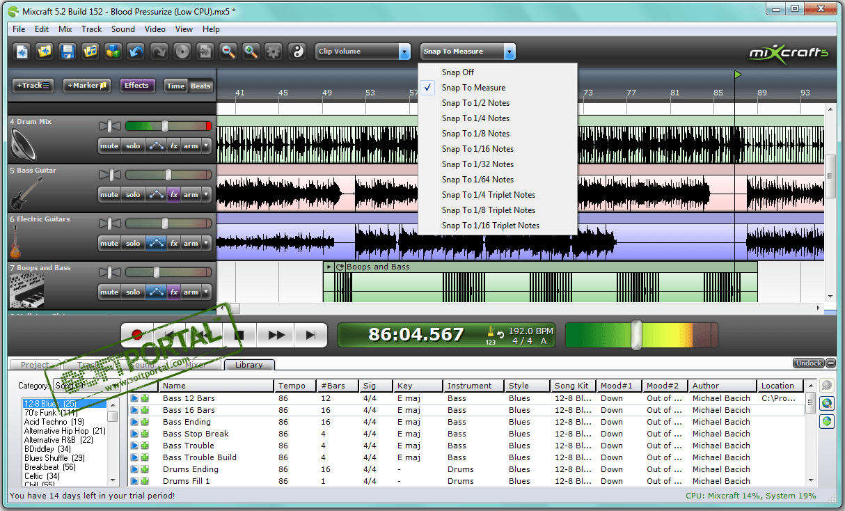
Task: Mute the Drum Mix track
Action: [x=109, y=146]
